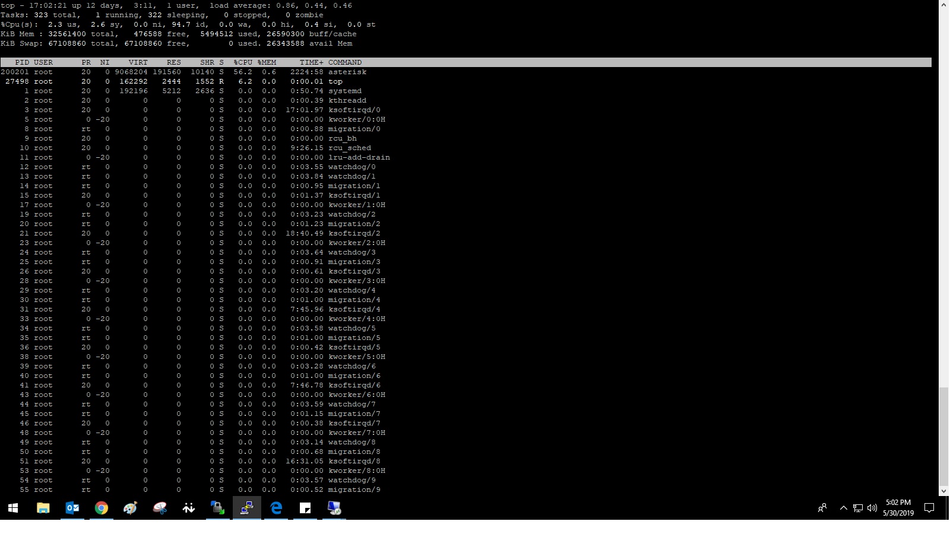Open Sticky Notes from the taskbar

305,508
